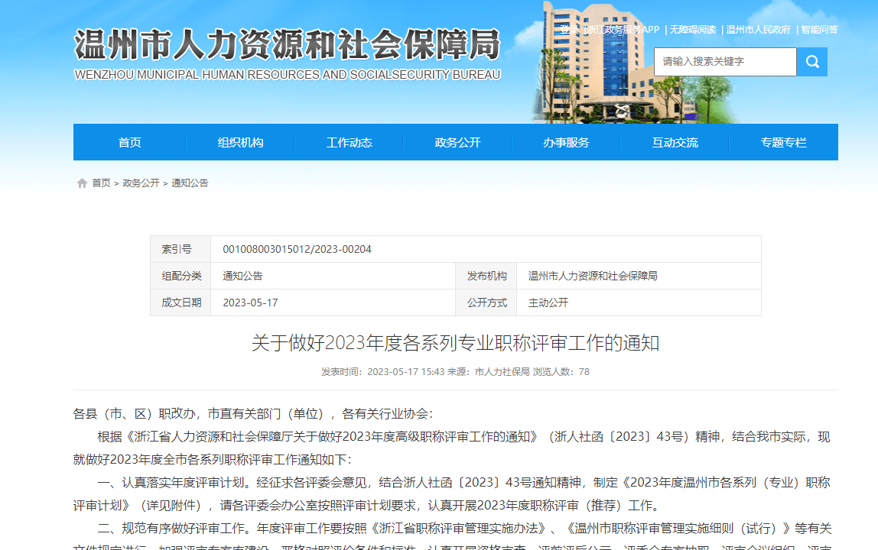Click the bureau title logo banner

click(287, 53)
